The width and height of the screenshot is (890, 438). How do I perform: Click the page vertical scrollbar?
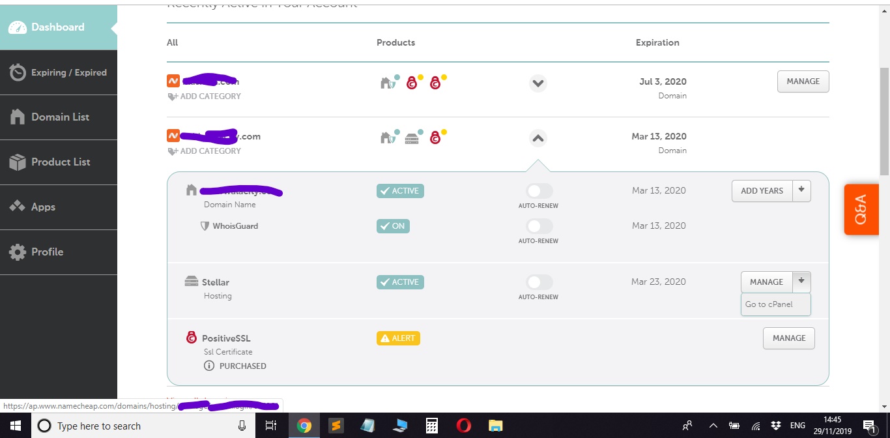coord(884,121)
